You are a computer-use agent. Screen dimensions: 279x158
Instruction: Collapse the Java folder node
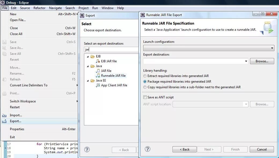(88, 66)
